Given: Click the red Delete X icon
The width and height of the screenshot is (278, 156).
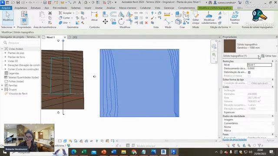Looking at the screenshot, I should coord(146,23).
